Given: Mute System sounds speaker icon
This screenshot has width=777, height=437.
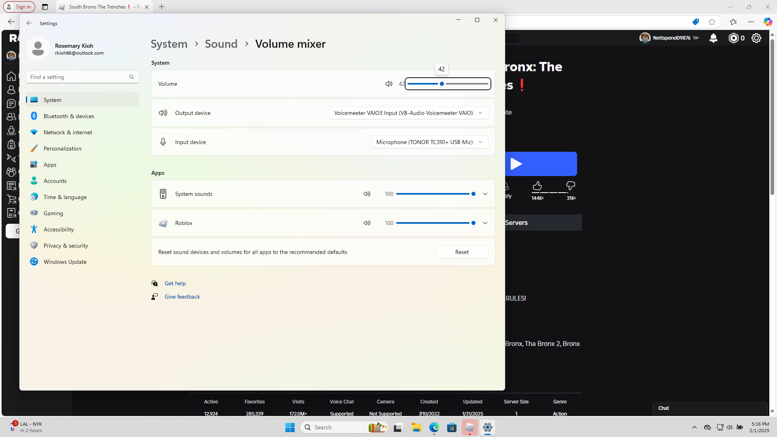Looking at the screenshot, I should click(367, 194).
